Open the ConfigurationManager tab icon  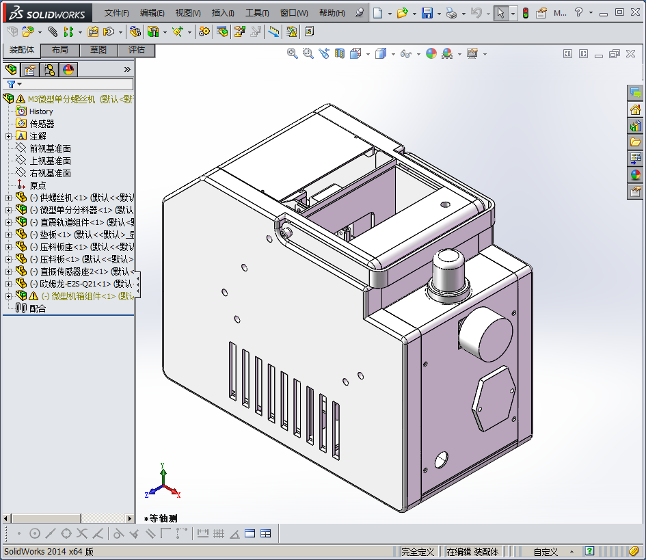point(49,69)
